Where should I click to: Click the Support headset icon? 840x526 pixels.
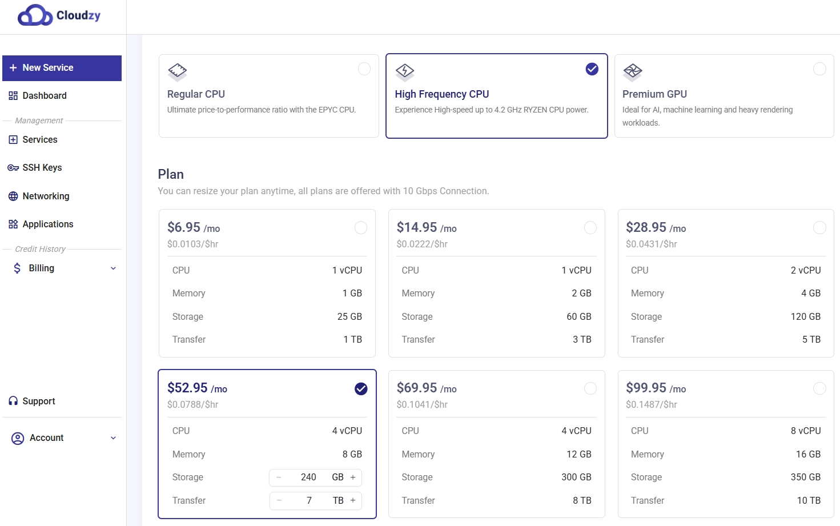[x=13, y=401]
